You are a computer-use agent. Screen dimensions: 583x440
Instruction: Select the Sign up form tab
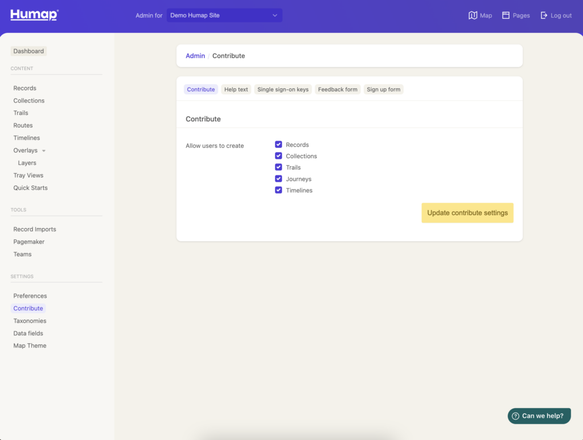(x=383, y=89)
